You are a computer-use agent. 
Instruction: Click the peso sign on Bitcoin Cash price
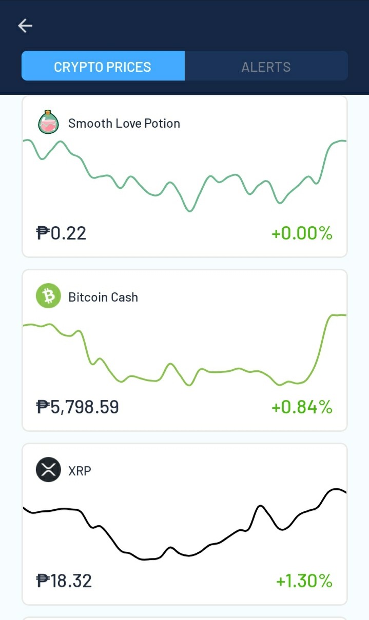[x=43, y=407]
